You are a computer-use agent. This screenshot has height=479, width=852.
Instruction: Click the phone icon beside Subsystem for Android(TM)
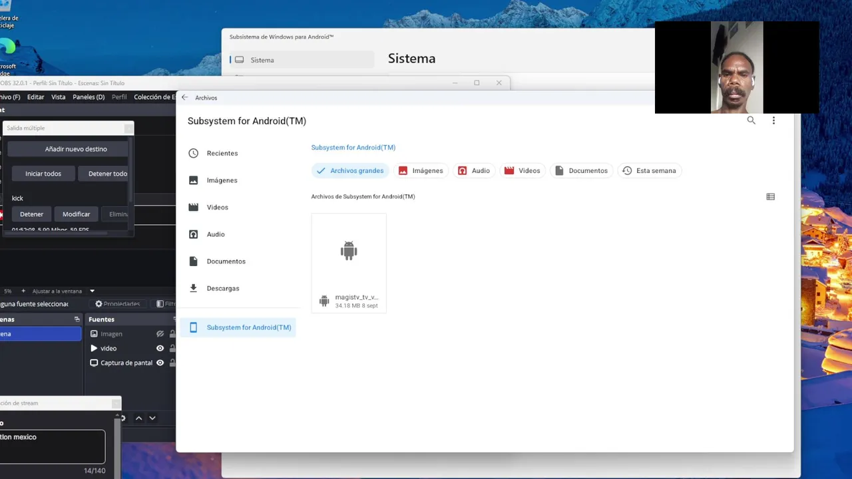tap(193, 327)
